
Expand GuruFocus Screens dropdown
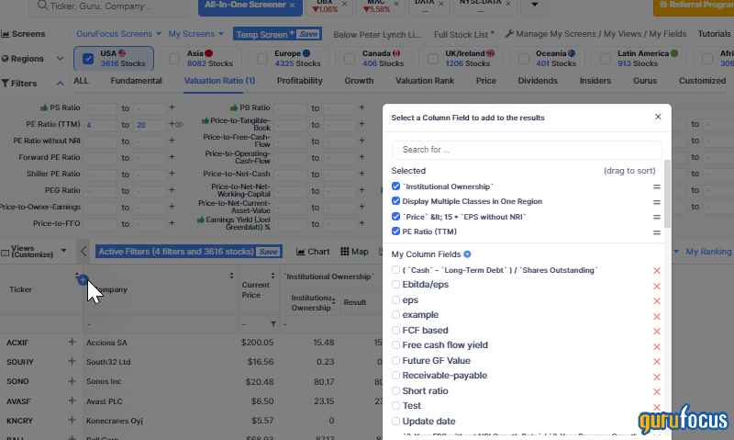pos(118,34)
